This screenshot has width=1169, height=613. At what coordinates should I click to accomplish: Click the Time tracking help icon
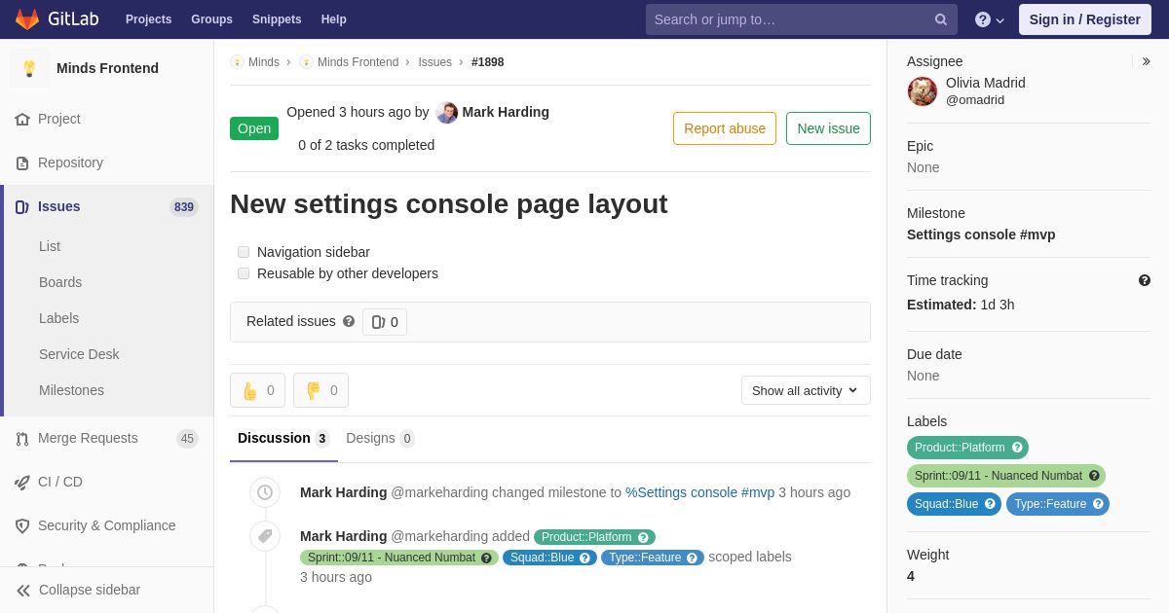coord(1145,280)
